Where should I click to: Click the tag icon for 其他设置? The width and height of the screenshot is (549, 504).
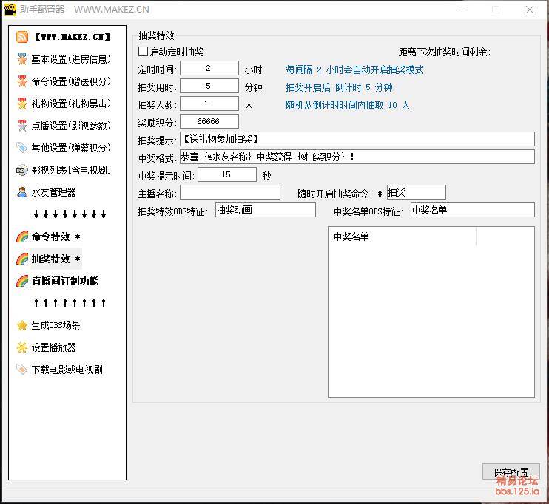coord(22,148)
